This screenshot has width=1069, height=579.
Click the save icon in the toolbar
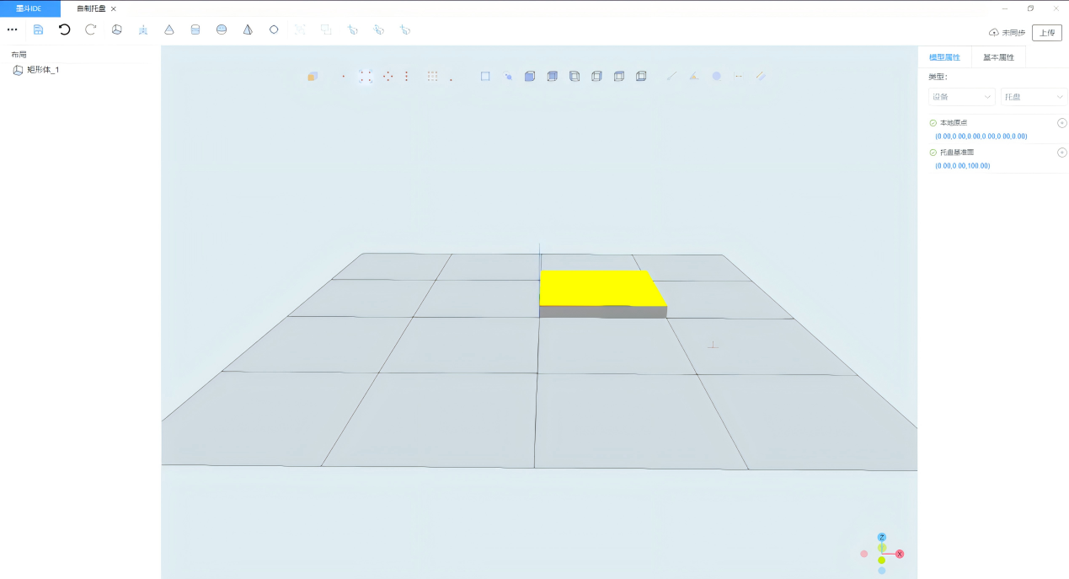38,29
